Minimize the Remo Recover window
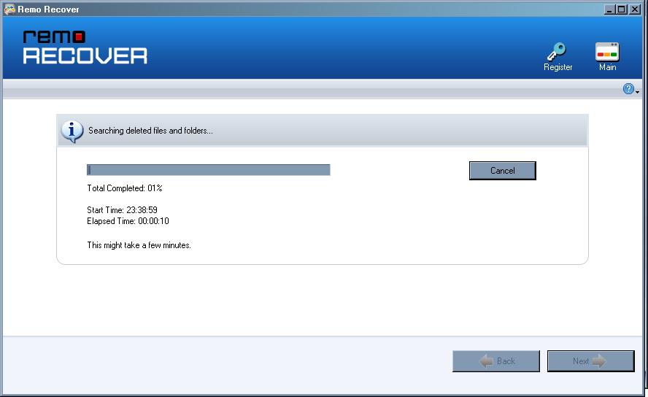The height and width of the screenshot is (397, 648). coord(609,9)
